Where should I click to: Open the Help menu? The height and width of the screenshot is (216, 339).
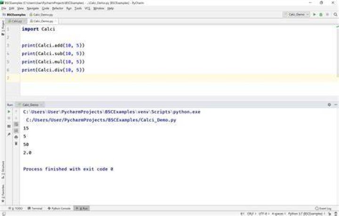(x=110, y=8)
